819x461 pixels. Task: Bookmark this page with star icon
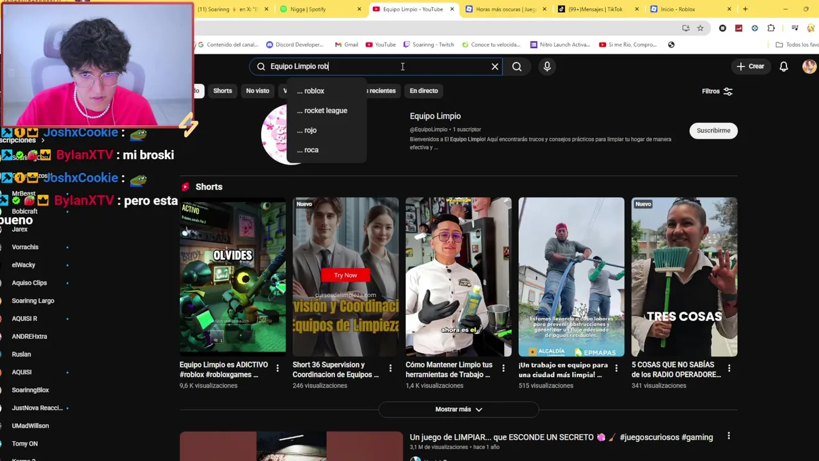click(x=700, y=28)
